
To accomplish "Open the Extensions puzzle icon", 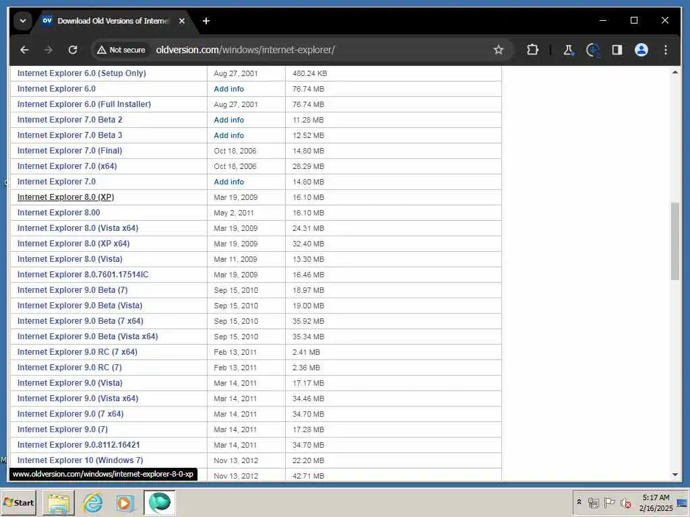I will point(532,50).
